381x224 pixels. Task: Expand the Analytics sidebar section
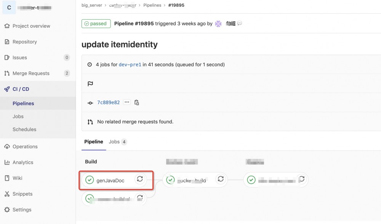(23, 162)
